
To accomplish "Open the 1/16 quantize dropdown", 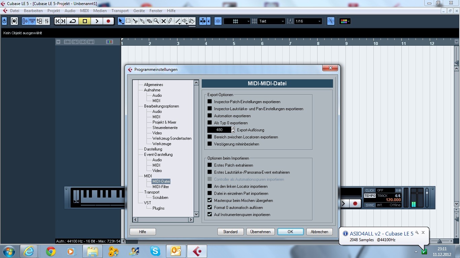I will coord(308,21).
